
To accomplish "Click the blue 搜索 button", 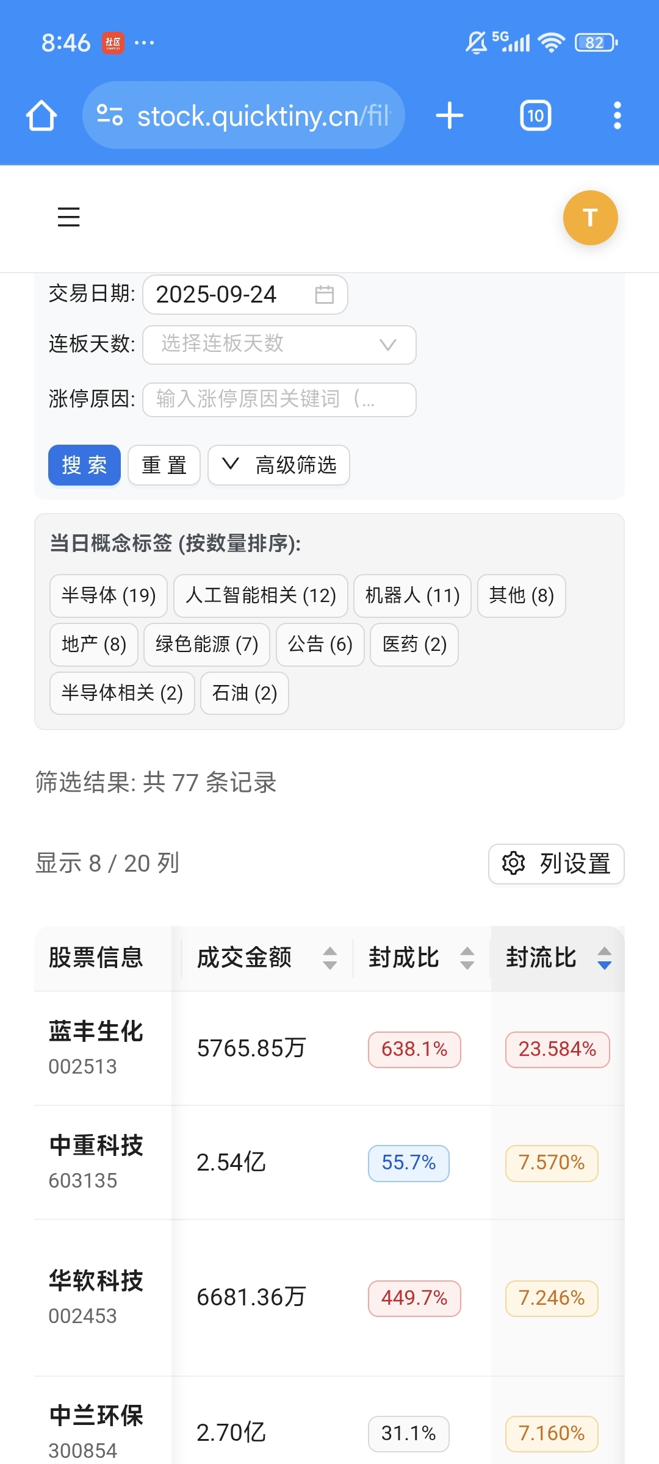I will (x=84, y=465).
